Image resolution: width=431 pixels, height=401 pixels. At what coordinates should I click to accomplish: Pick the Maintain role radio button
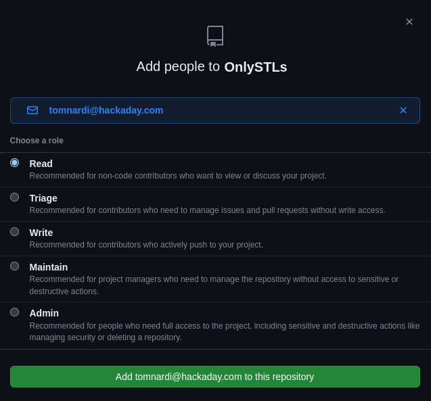(x=14, y=266)
